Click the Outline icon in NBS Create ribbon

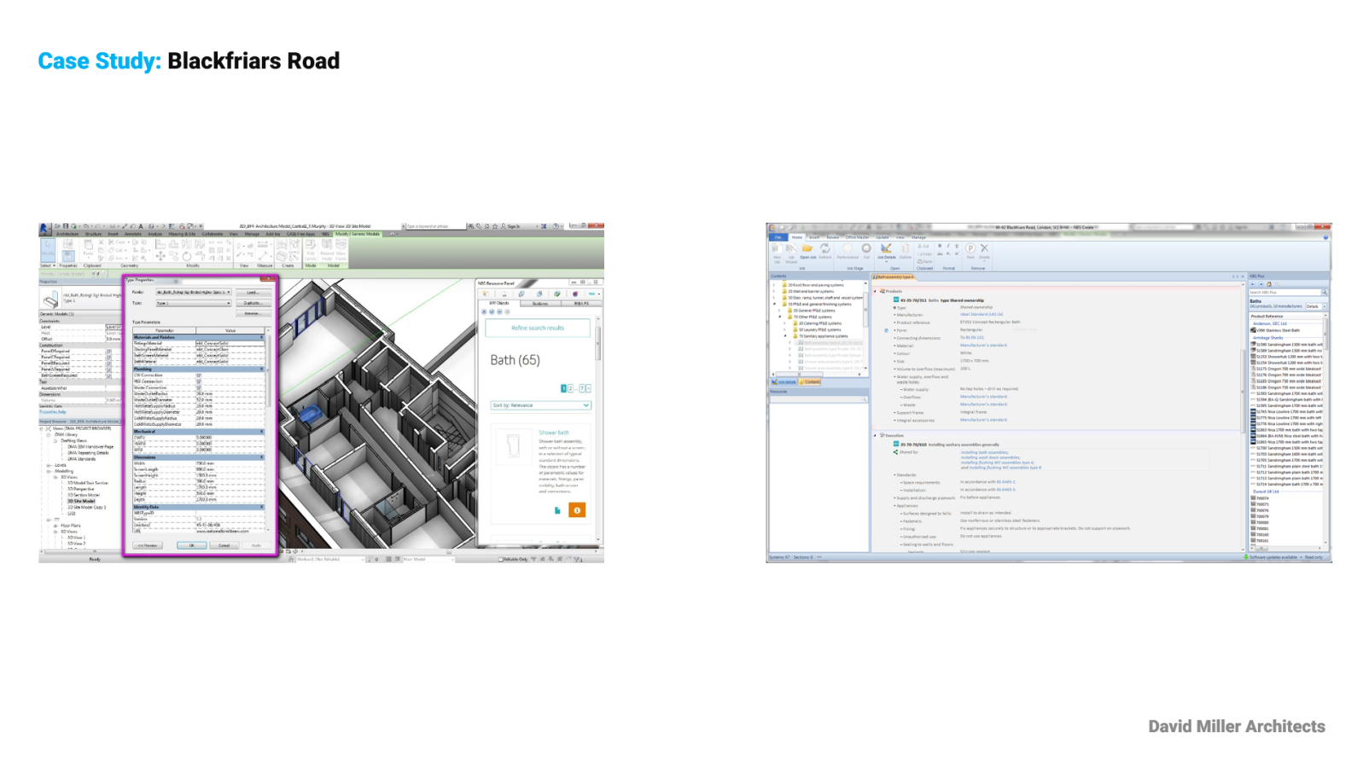point(906,250)
